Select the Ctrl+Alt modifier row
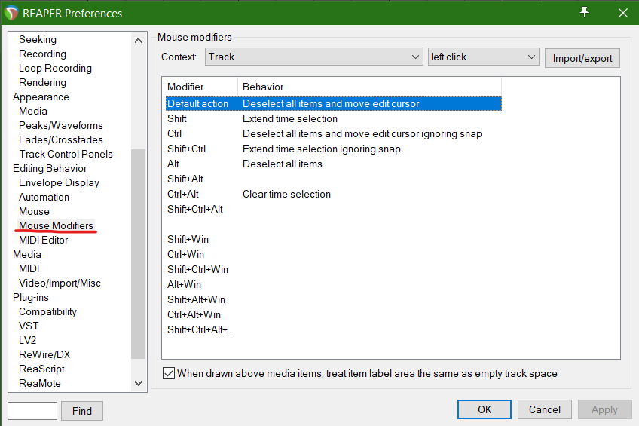This screenshot has width=639, height=426. (333, 194)
